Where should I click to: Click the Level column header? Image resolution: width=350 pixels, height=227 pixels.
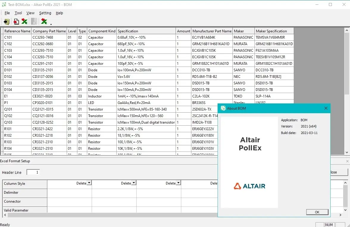(72, 31)
